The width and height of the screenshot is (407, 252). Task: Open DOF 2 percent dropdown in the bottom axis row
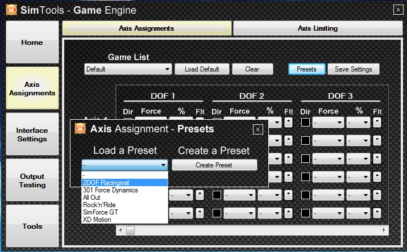coord(269,213)
